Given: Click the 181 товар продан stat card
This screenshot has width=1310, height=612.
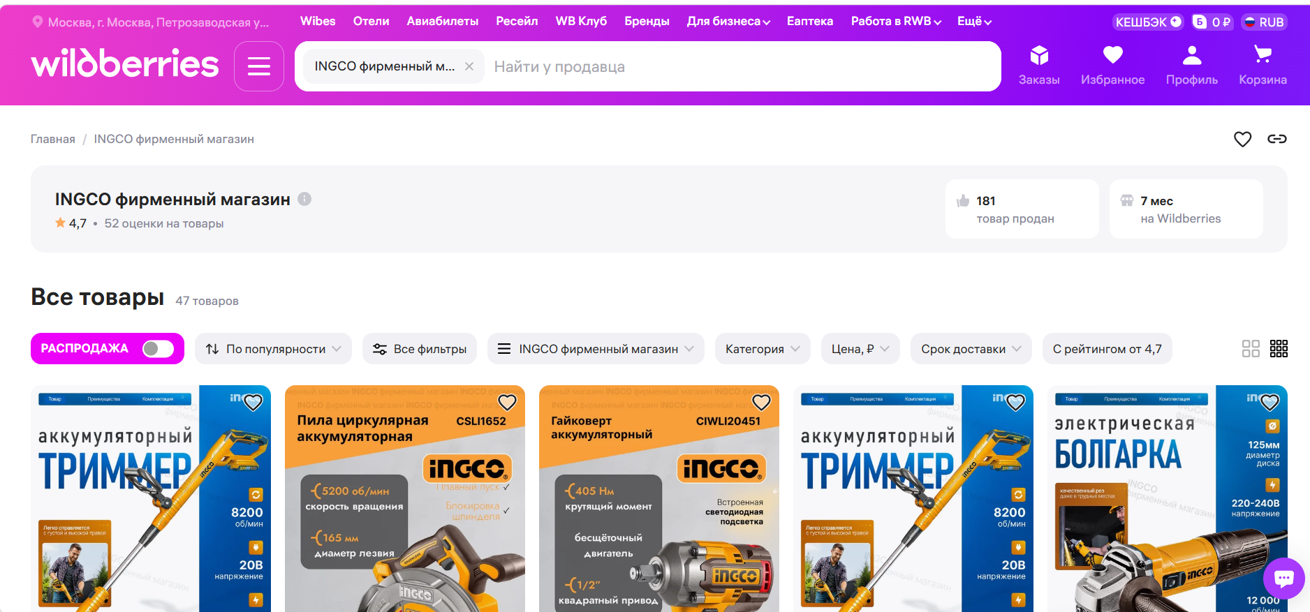Looking at the screenshot, I should [1022, 209].
